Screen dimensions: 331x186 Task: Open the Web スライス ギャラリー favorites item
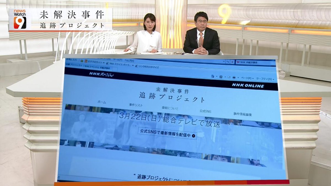[x=120, y=64]
